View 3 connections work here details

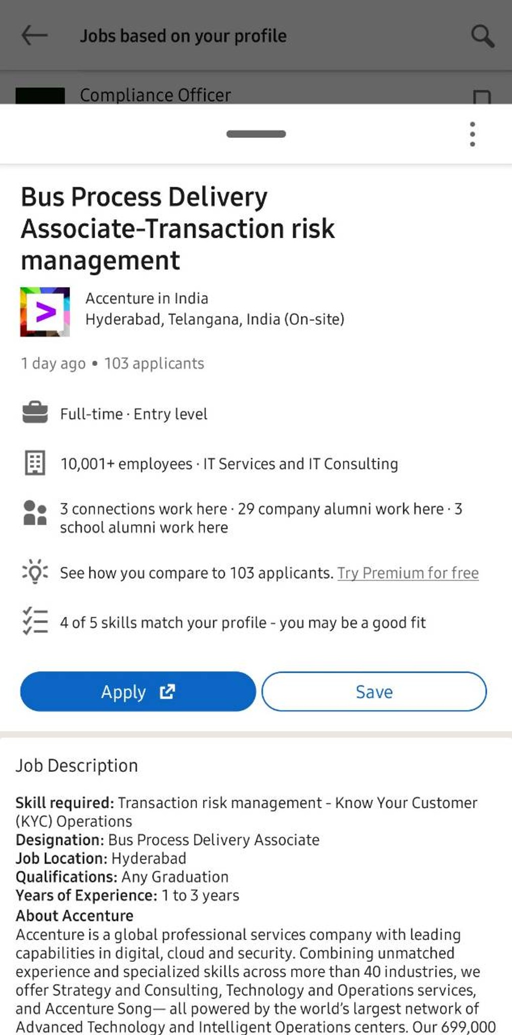pyautogui.click(x=144, y=509)
